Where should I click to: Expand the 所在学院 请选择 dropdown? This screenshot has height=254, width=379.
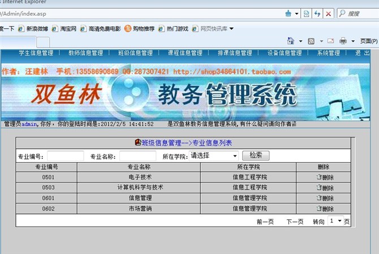click(214, 156)
